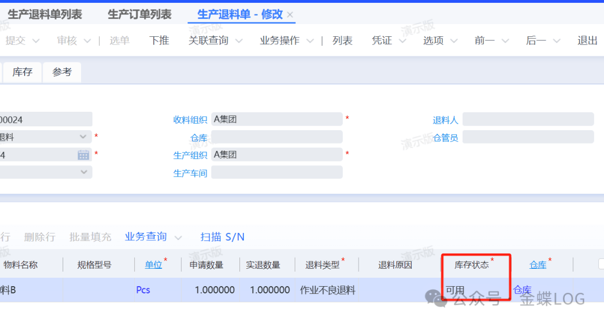
Task: Click the 下推 toolbar button
Action: [159, 40]
